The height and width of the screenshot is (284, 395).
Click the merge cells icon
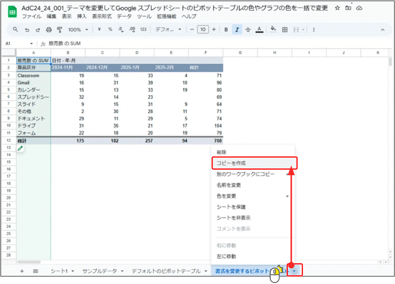[x=296, y=30]
